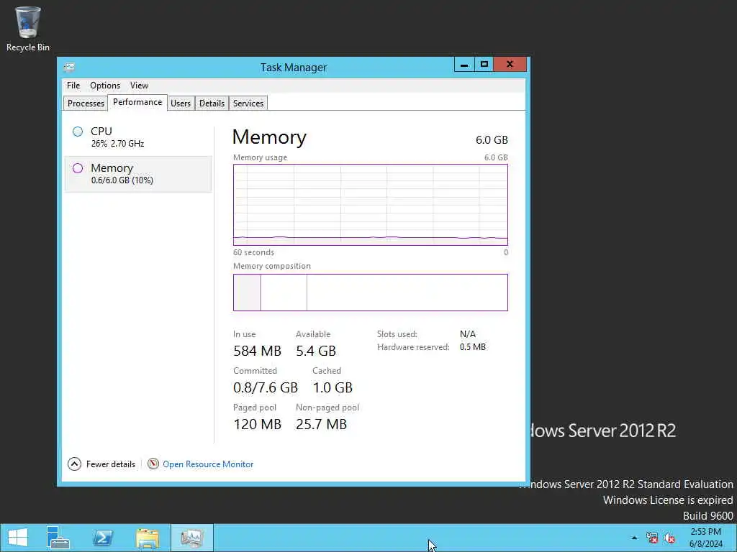Image resolution: width=737 pixels, height=552 pixels.
Task: Click the network status tray icon
Action: coord(652,538)
